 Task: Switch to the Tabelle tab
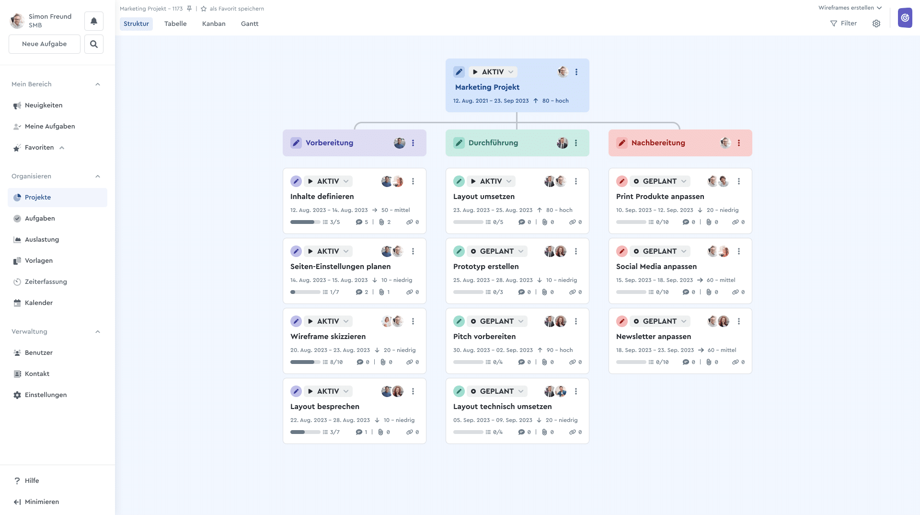tap(175, 24)
